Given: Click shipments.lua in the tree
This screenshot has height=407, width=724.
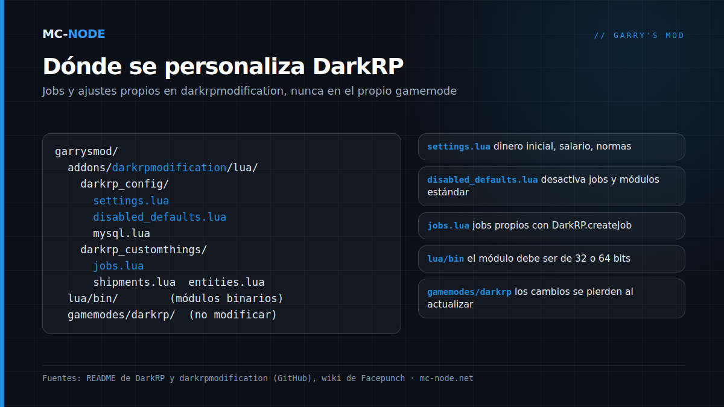Looking at the screenshot, I should [x=134, y=282].
